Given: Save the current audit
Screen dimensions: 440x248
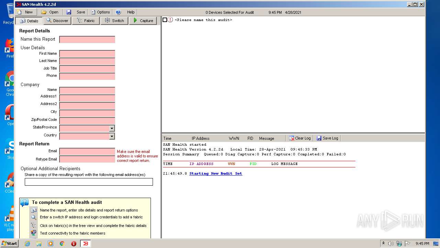Looking at the screenshot, I should pyautogui.click(x=76, y=12).
